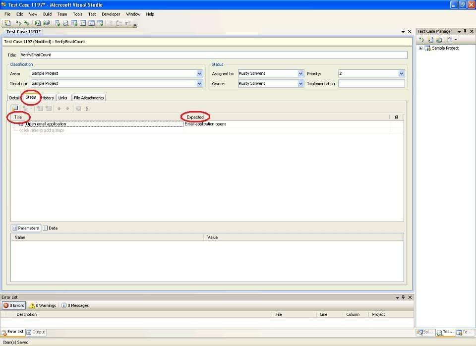Click the test runs window toolbar icon
This screenshot has height=346, width=476.
pos(91,23)
